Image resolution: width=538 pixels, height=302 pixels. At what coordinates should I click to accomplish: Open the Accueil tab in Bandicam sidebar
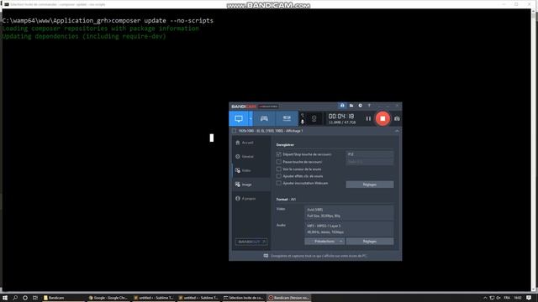[x=251, y=143]
